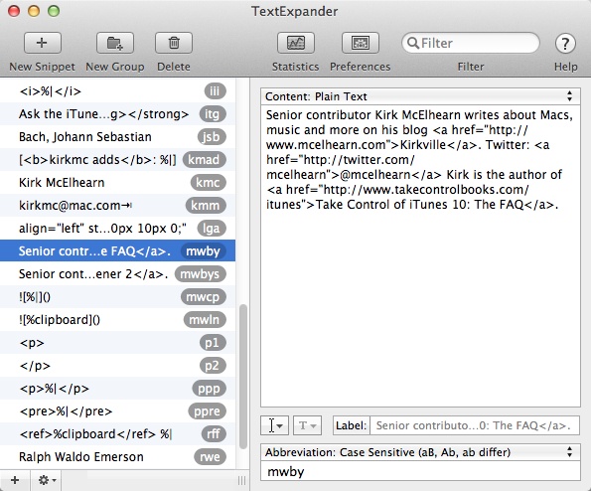Click the New Snippet plus icon

pos(42,43)
